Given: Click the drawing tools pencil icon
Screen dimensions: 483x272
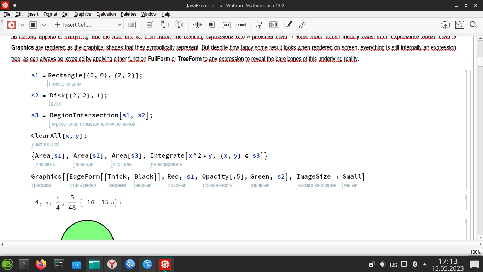Looking at the screenshot, I should click(288, 24).
